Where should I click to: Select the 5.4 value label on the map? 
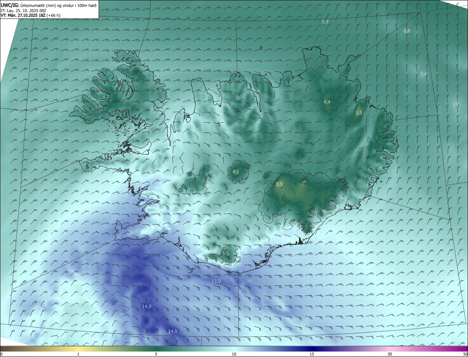[87, 166]
